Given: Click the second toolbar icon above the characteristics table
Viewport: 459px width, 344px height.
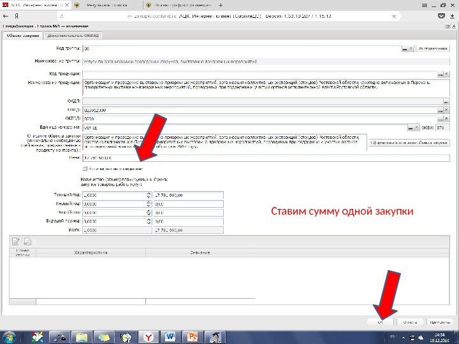Looking at the screenshot, I should [27, 241].
